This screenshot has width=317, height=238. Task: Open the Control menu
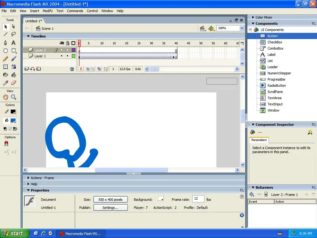[92, 11]
